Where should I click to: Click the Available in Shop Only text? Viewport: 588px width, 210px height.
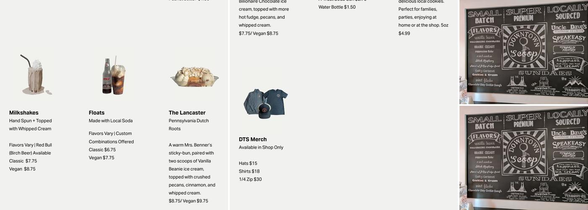(x=261, y=147)
